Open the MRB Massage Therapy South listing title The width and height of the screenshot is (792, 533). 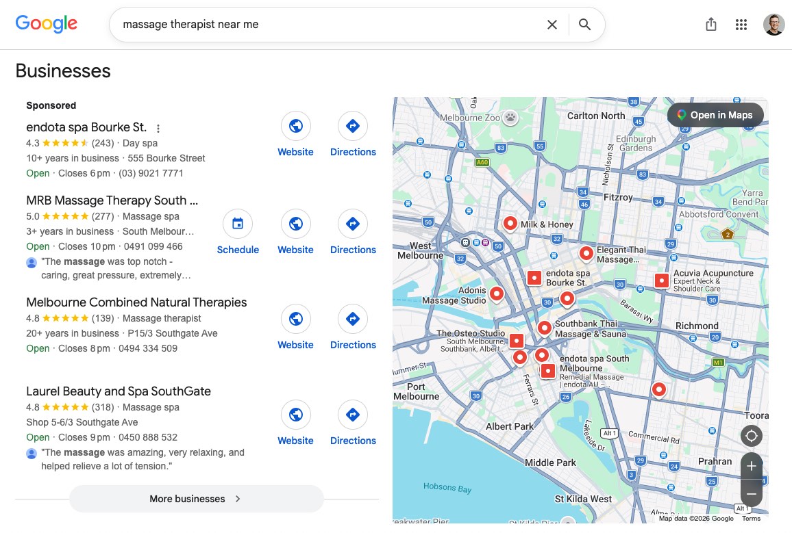[112, 200]
